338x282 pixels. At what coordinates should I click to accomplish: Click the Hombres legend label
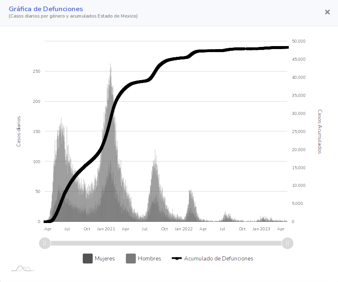pyautogui.click(x=149, y=258)
